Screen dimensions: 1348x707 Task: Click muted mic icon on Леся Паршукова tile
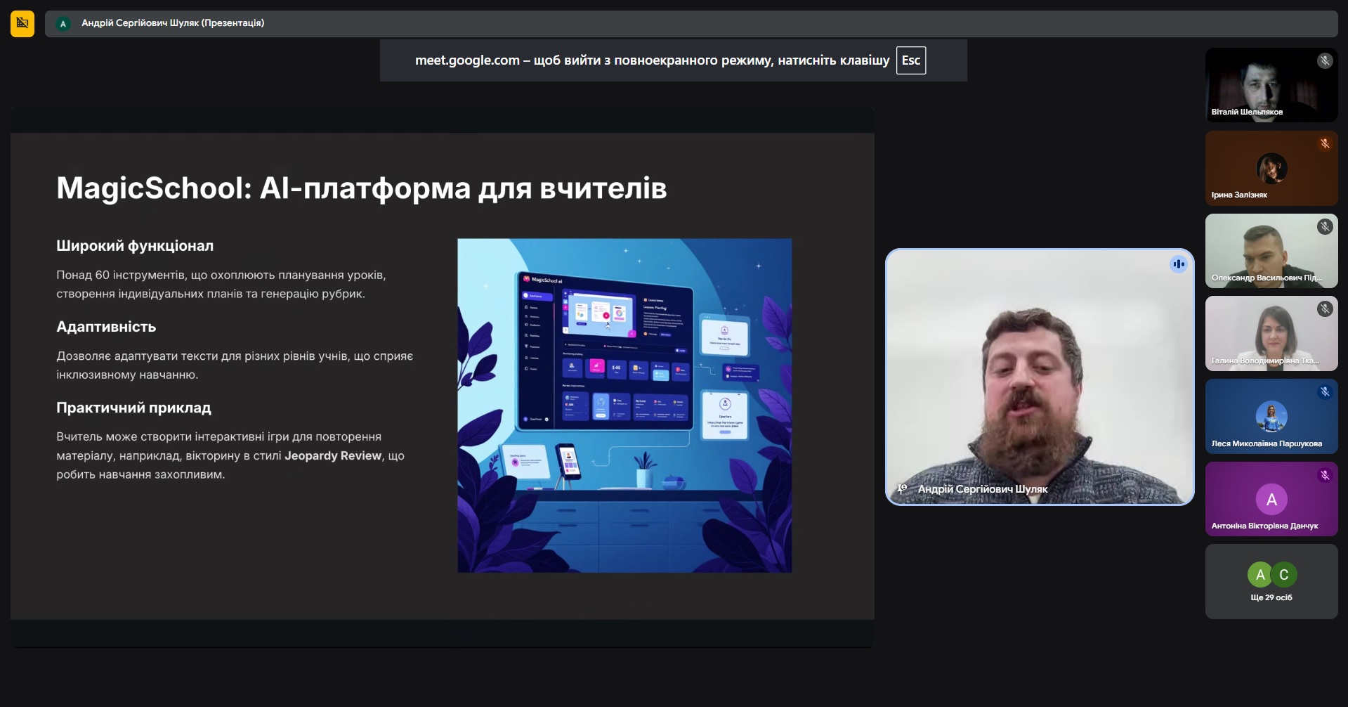1324,392
